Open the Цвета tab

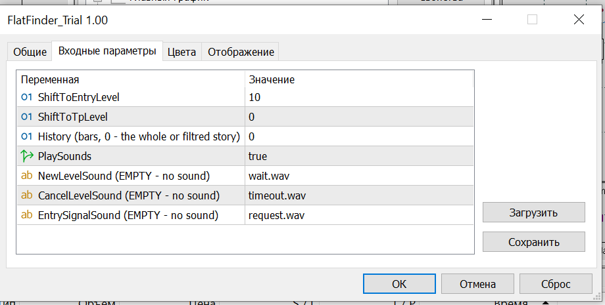pyautogui.click(x=181, y=52)
